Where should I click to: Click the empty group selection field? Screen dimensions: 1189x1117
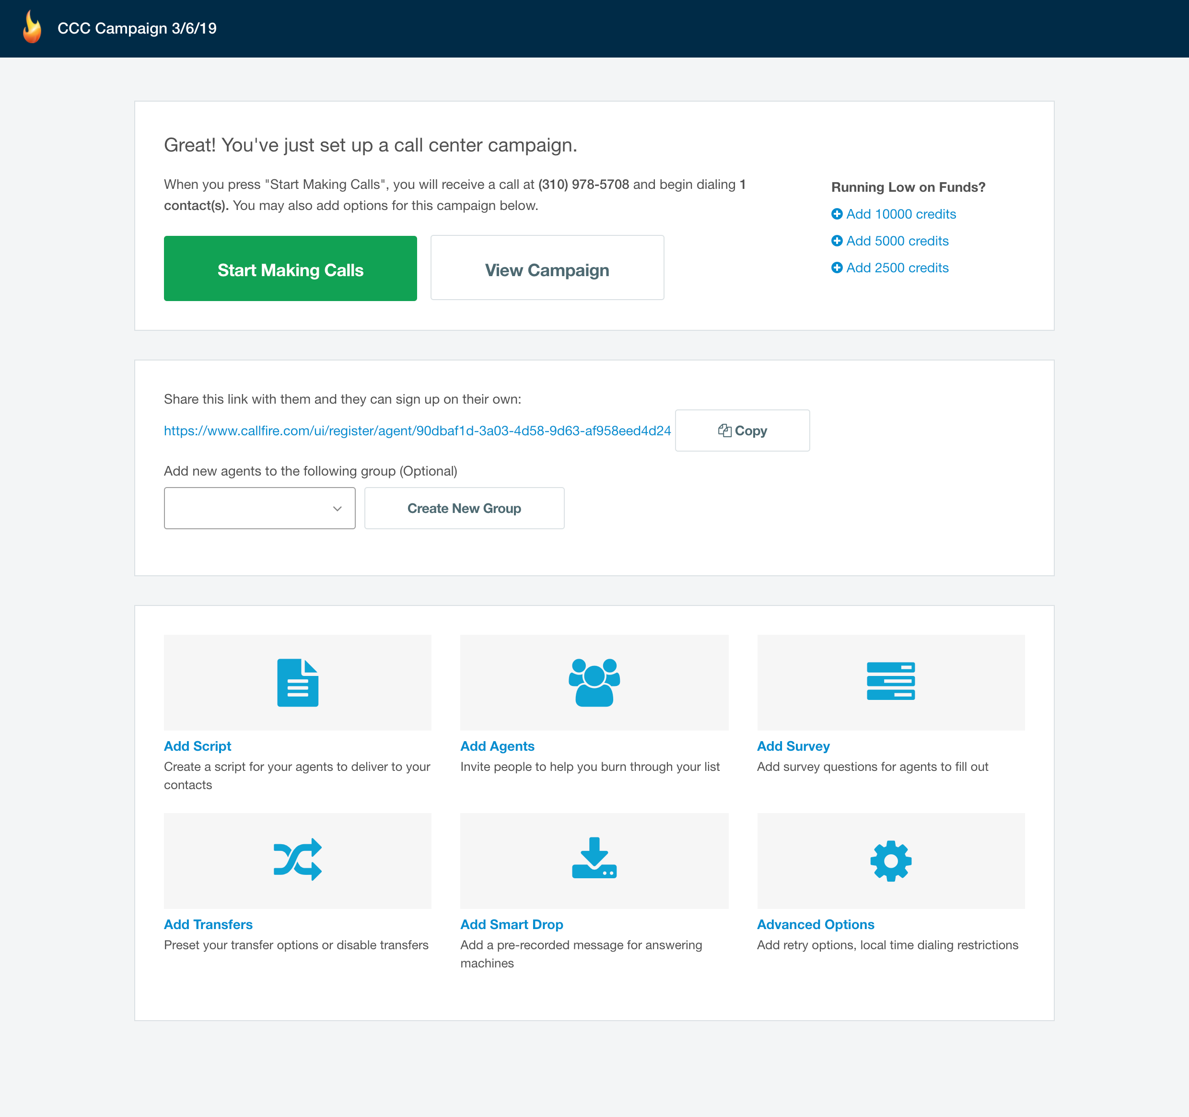(x=251, y=508)
